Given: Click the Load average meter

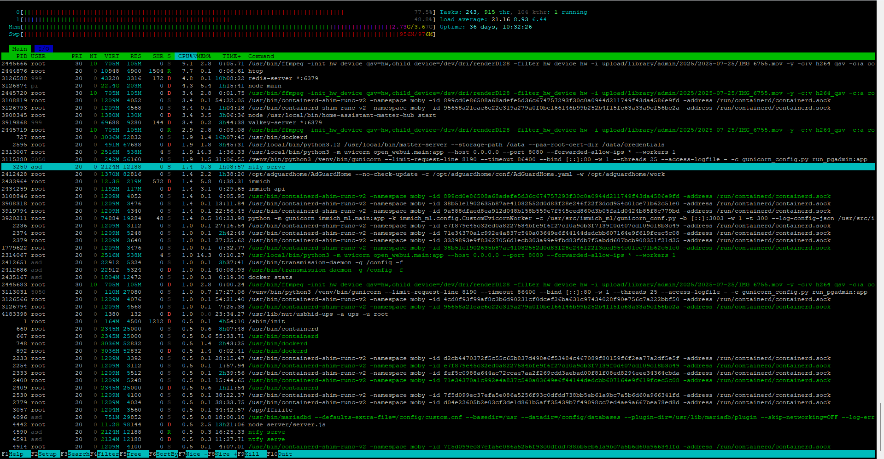Looking at the screenshot, I should click(493, 19).
